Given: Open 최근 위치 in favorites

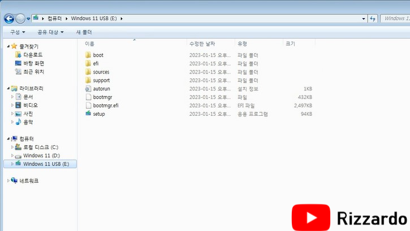Looking at the screenshot, I should pyautogui.click(x=34, y=72).
